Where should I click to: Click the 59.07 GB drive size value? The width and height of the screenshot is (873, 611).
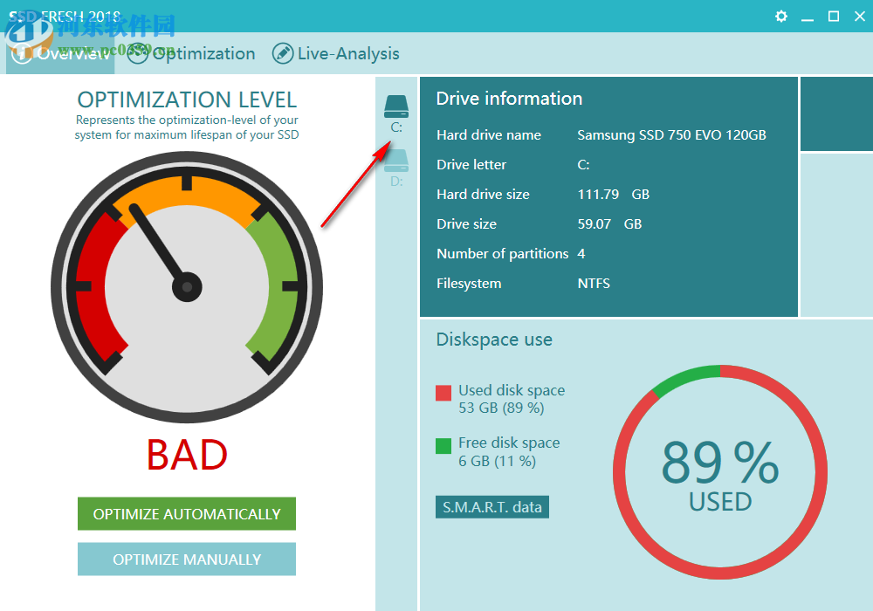coord(609,223)
